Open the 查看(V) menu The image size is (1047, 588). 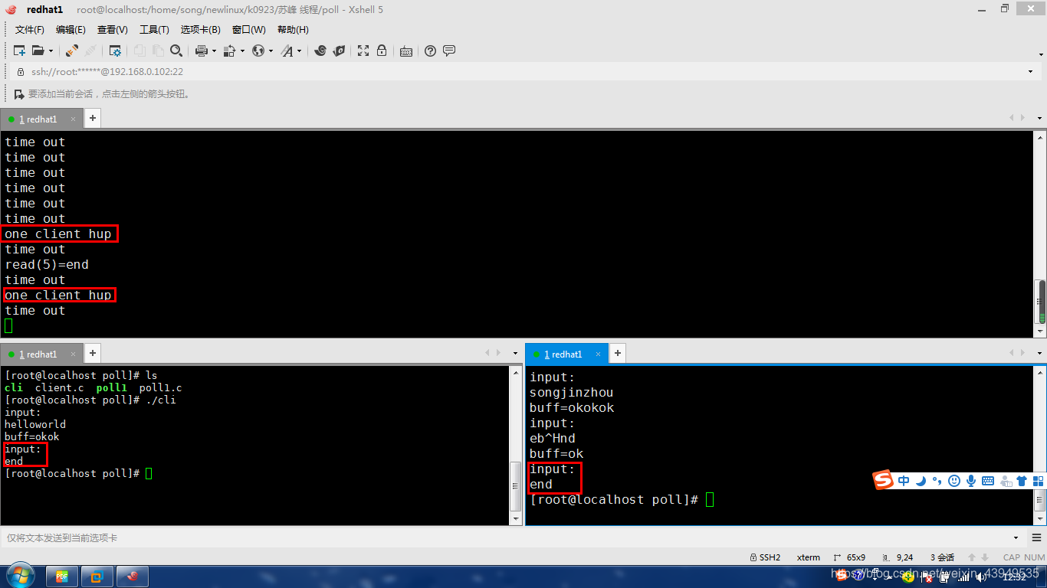pyautogui.click(x=112, y=29)
